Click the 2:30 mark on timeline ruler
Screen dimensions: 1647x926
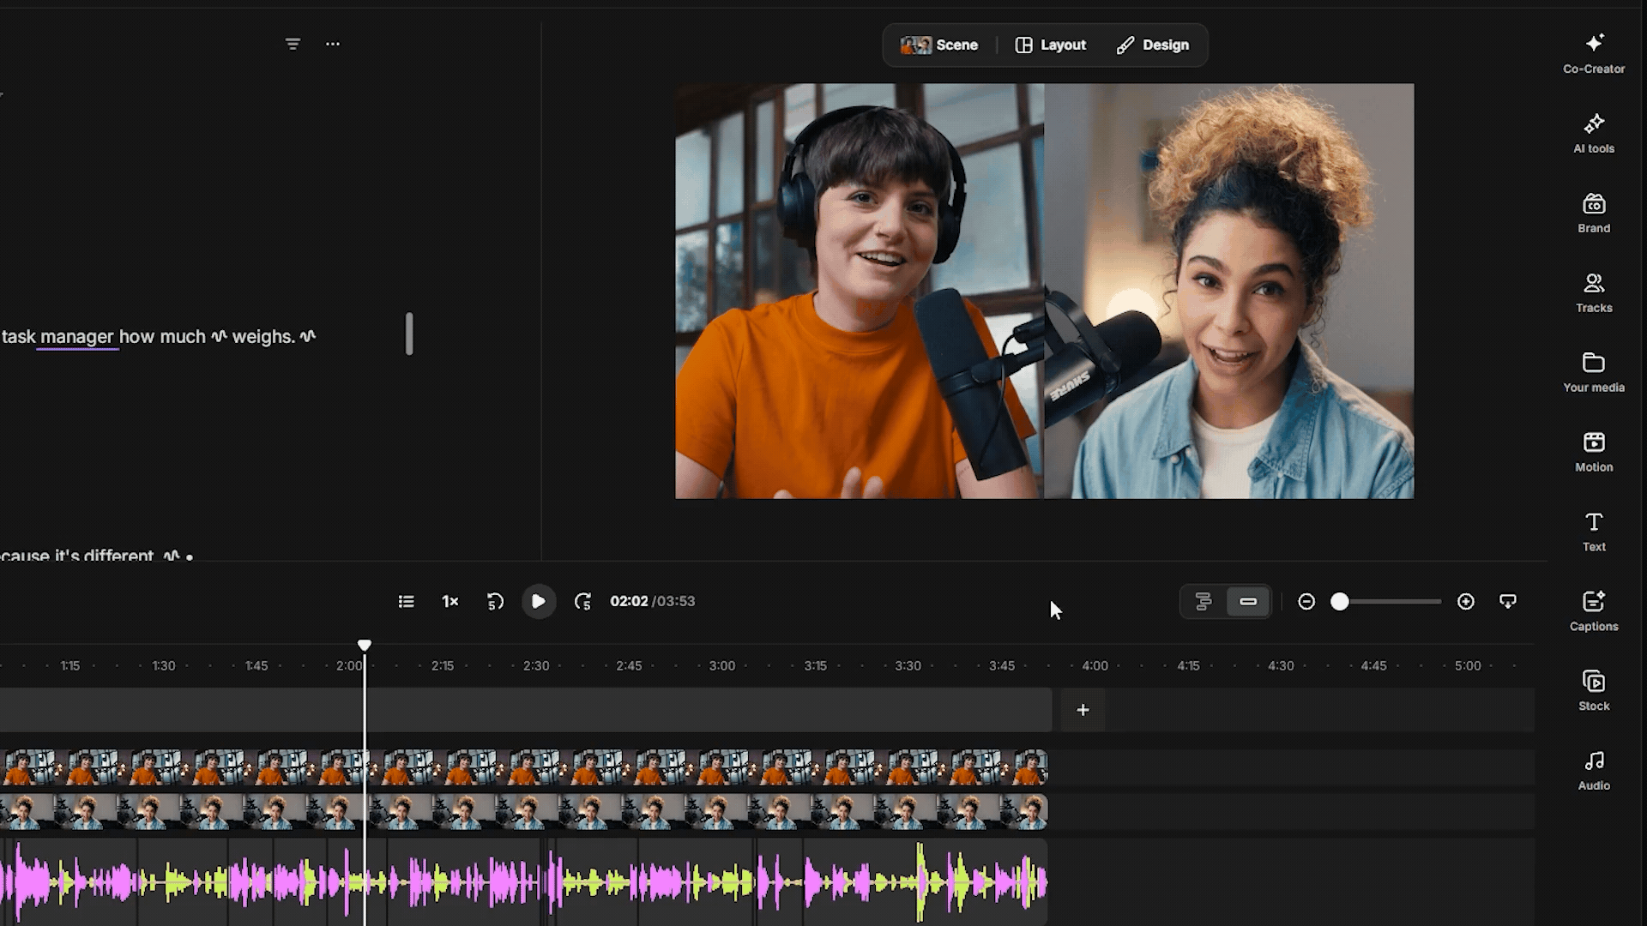[536, 666]
